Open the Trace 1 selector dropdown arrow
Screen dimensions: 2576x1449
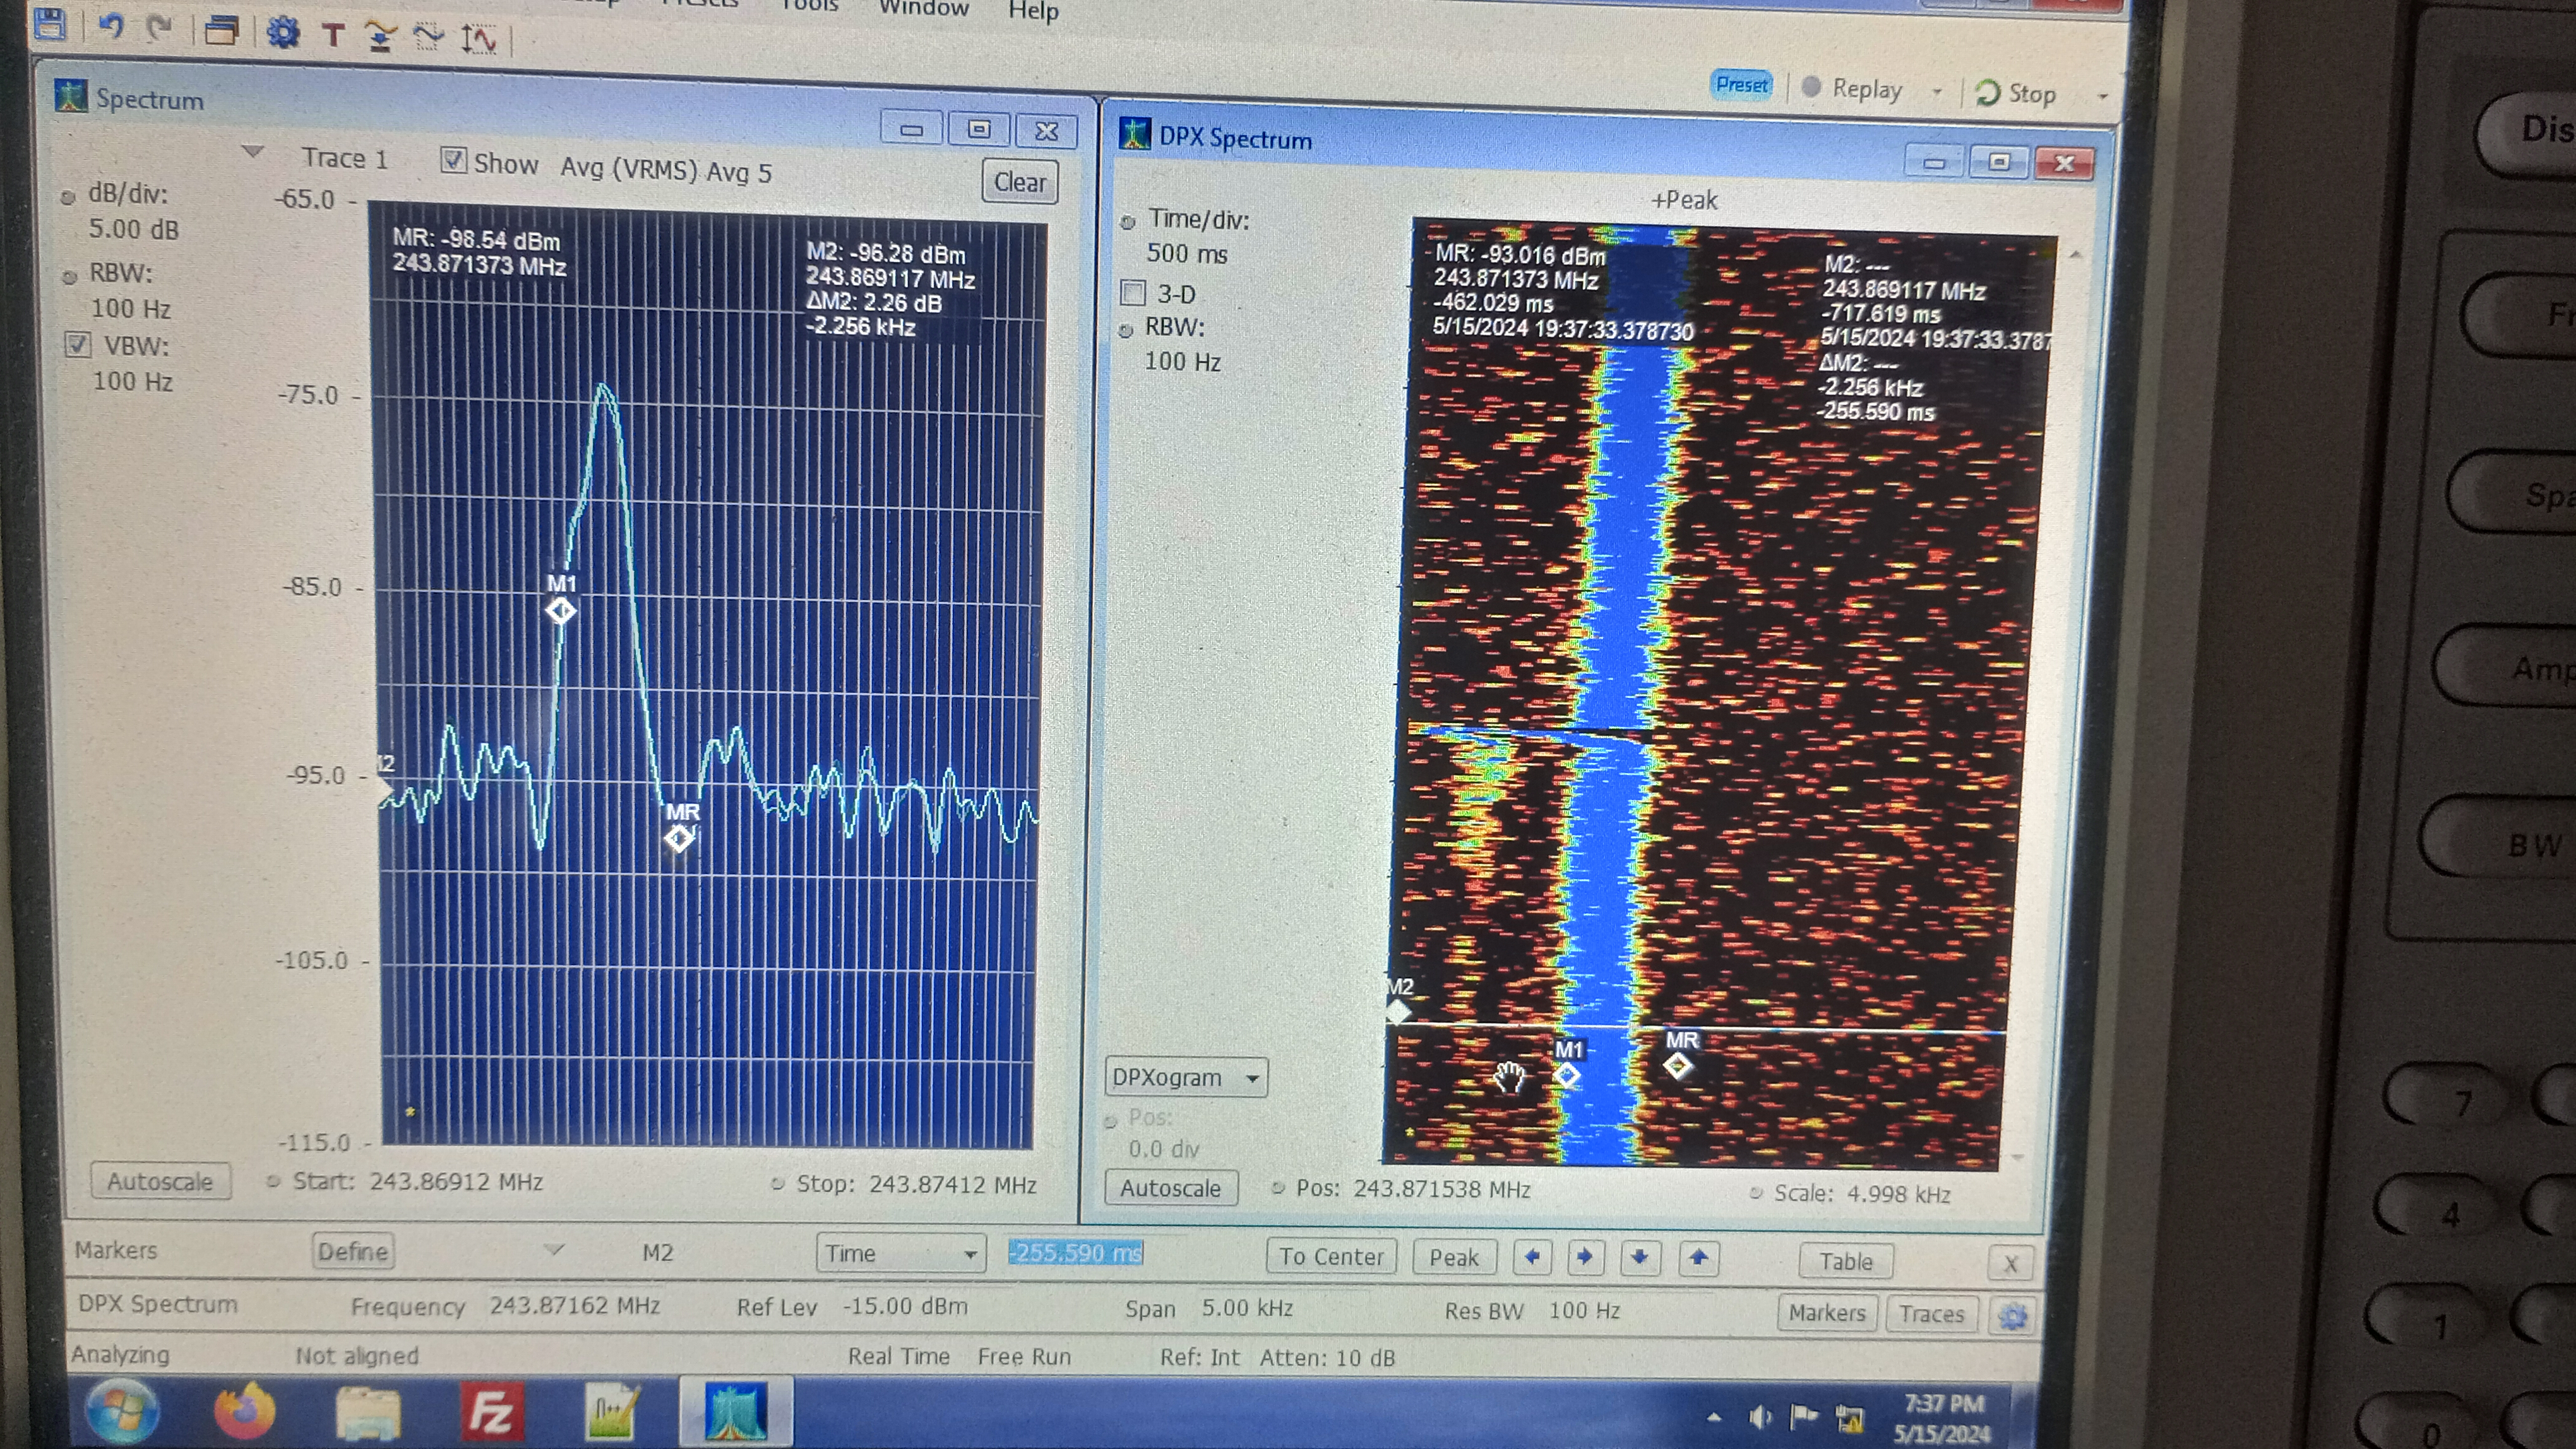[253, 152]
